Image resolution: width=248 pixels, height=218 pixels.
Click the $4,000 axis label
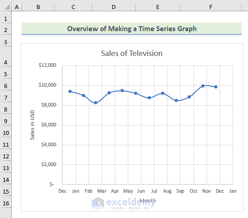49,144
